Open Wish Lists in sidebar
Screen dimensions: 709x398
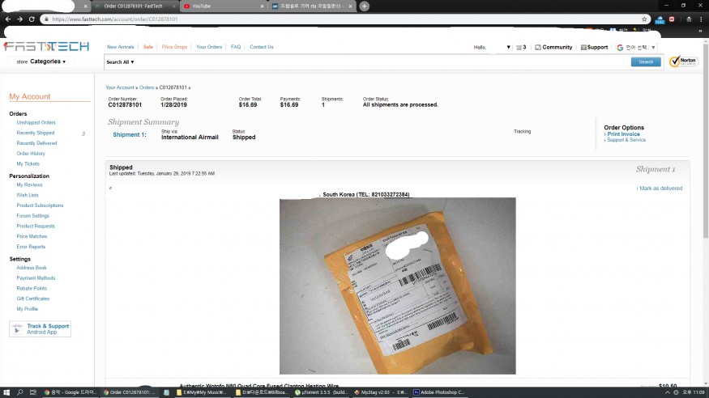click(x=28, y=196)
